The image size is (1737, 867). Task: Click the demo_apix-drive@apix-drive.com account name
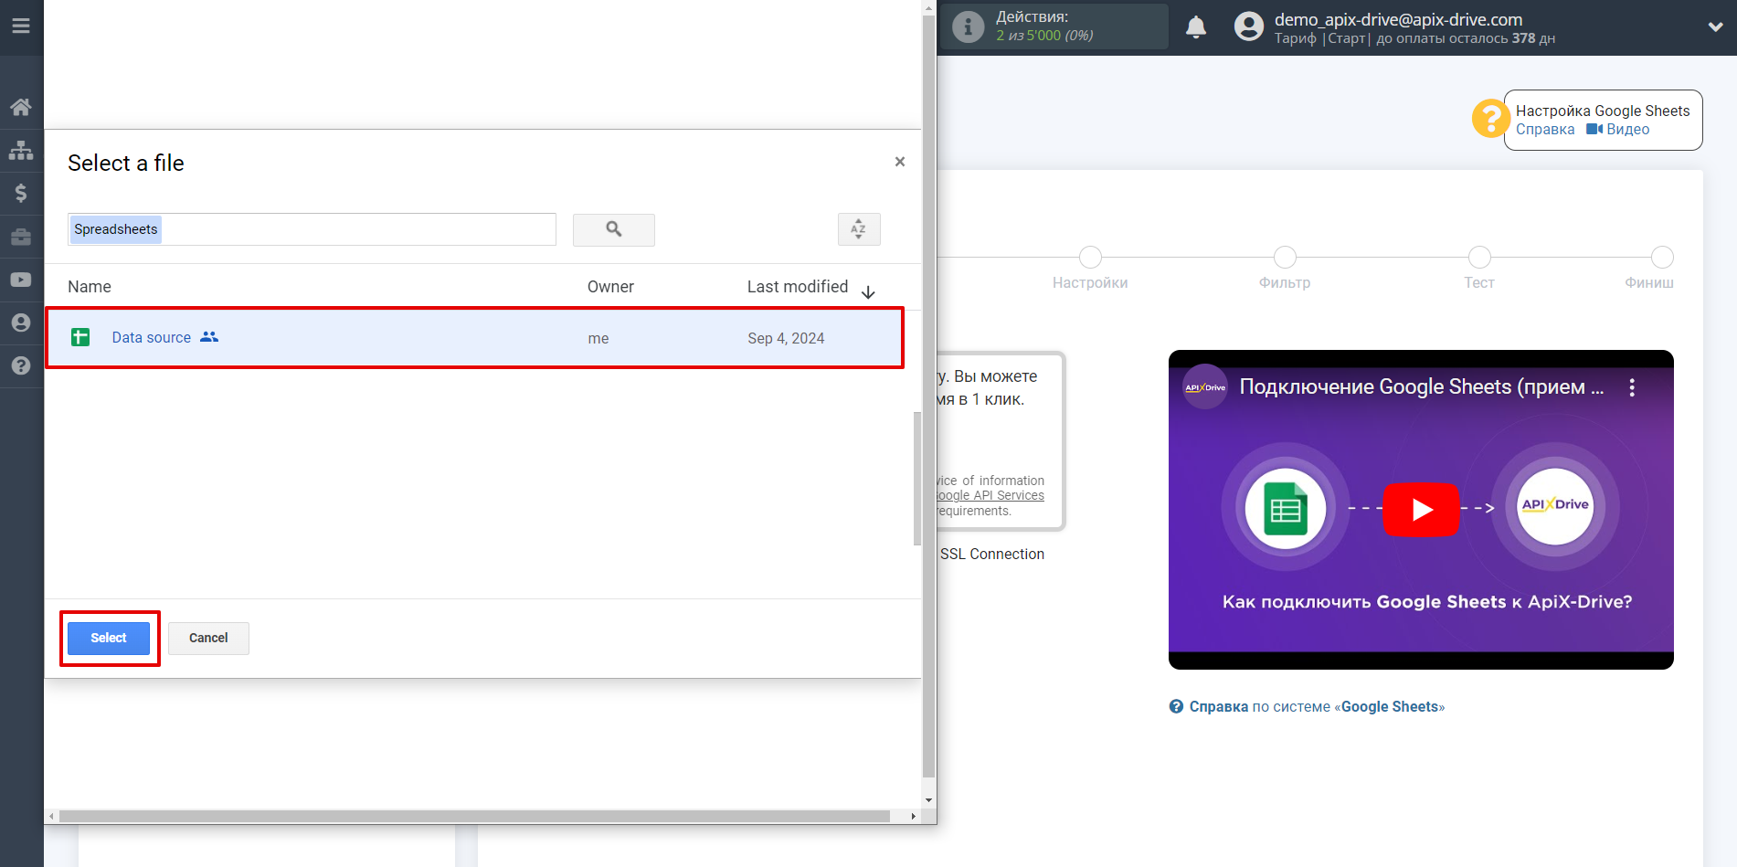tap(1398, 19)
